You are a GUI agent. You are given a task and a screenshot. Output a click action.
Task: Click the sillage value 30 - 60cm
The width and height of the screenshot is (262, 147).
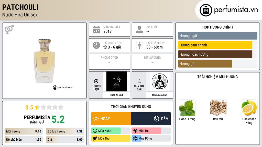pos(154,47)
